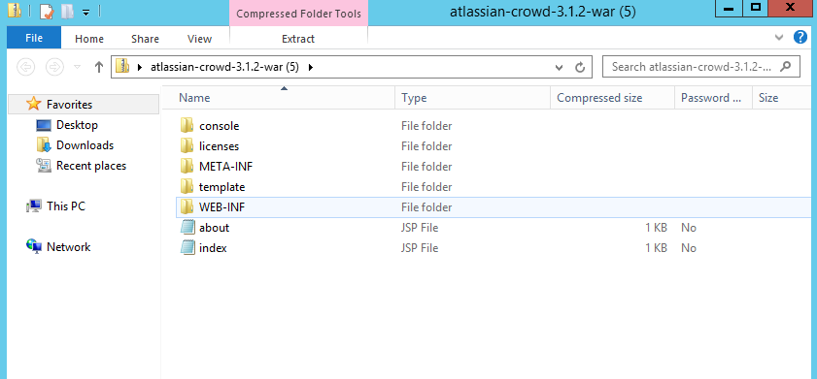The height and width of the screenshot is (379, 817).
Task: Open the recent locations dropdown arrow
Action: pos(77,67)
